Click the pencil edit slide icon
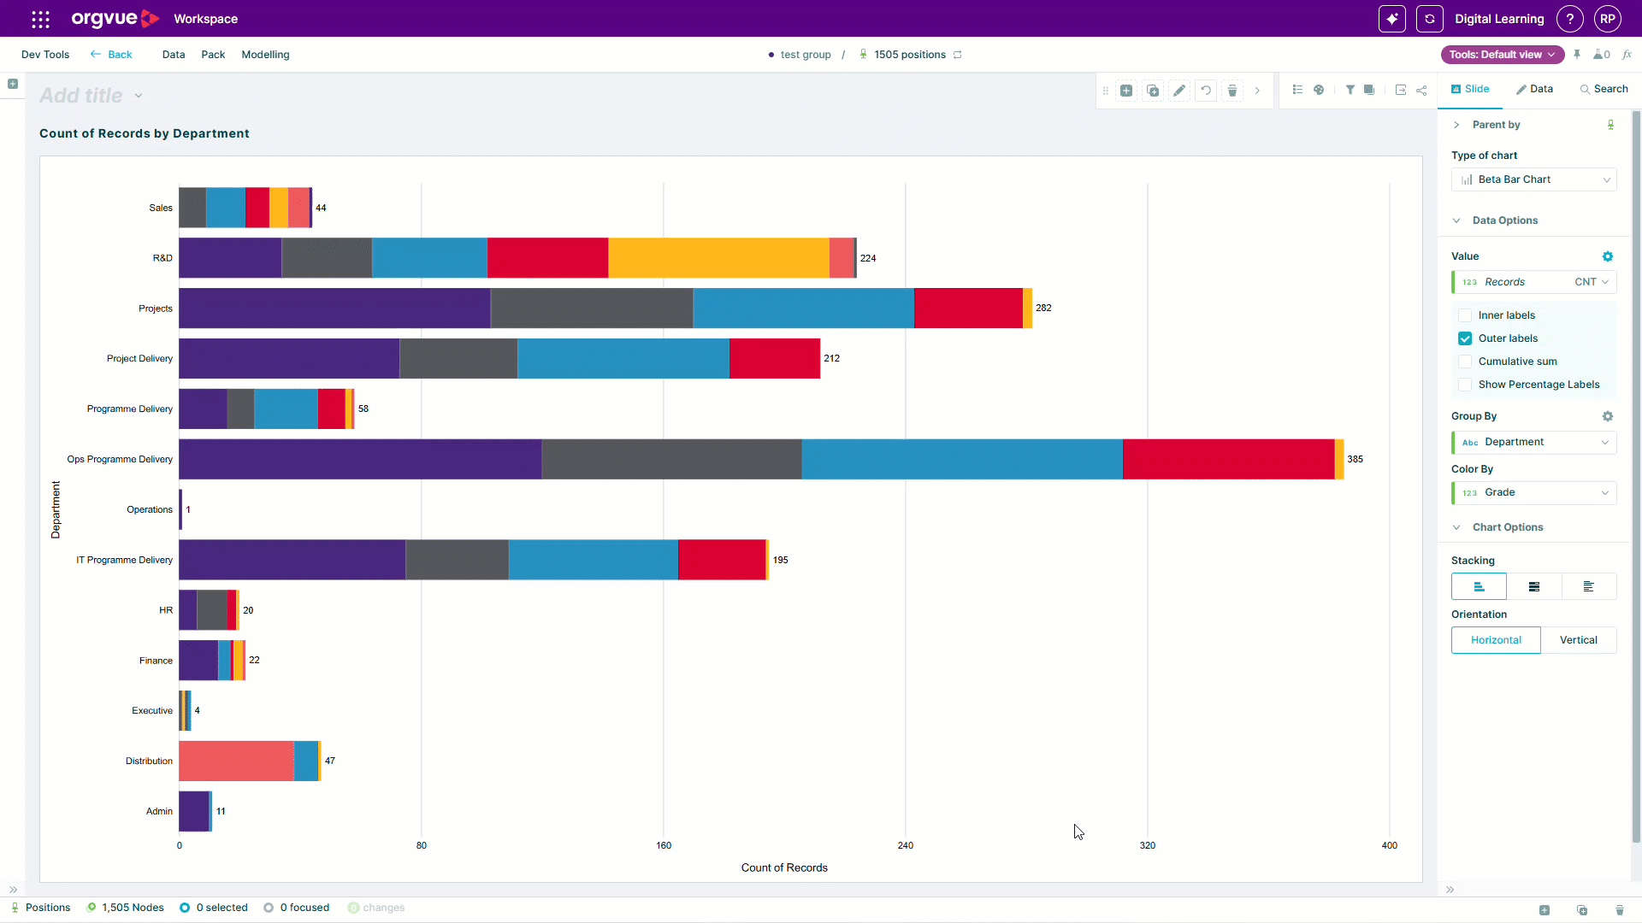The image size is (1642, 923). tap(1179, 91)
